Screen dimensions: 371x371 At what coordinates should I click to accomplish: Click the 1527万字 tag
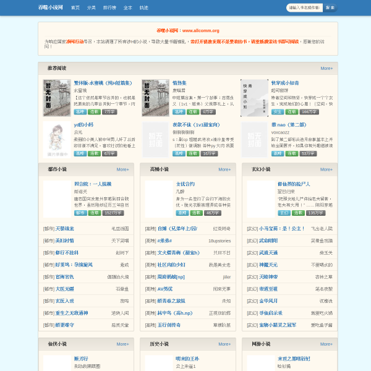pos(113,213)
